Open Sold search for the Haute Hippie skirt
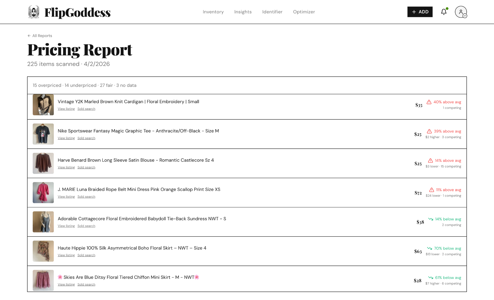 (x=86, y=255)
